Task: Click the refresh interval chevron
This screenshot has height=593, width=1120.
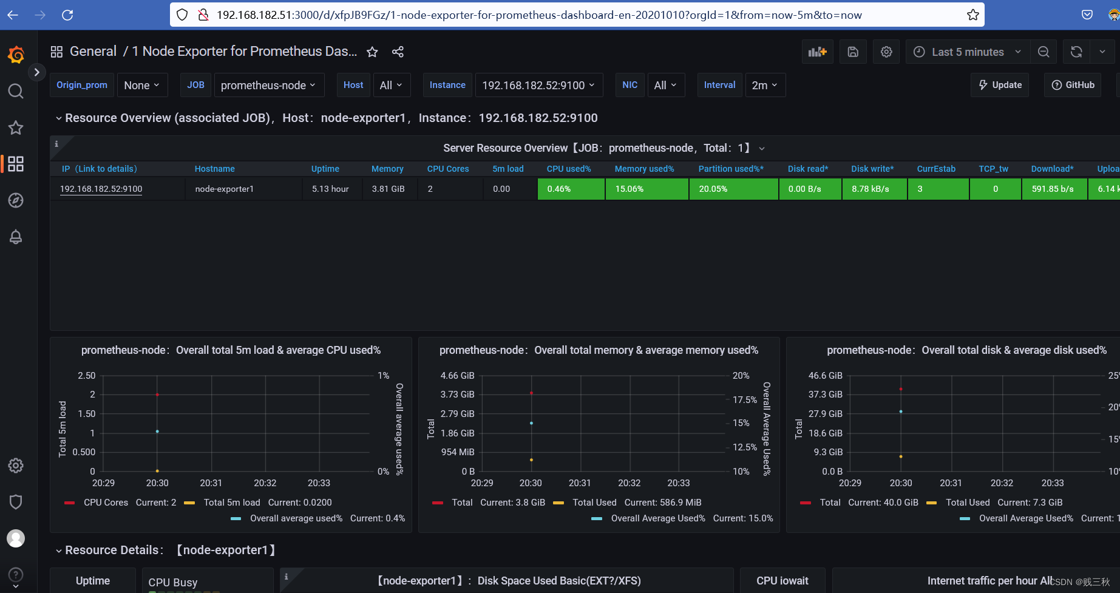Action: [1103, 52]
